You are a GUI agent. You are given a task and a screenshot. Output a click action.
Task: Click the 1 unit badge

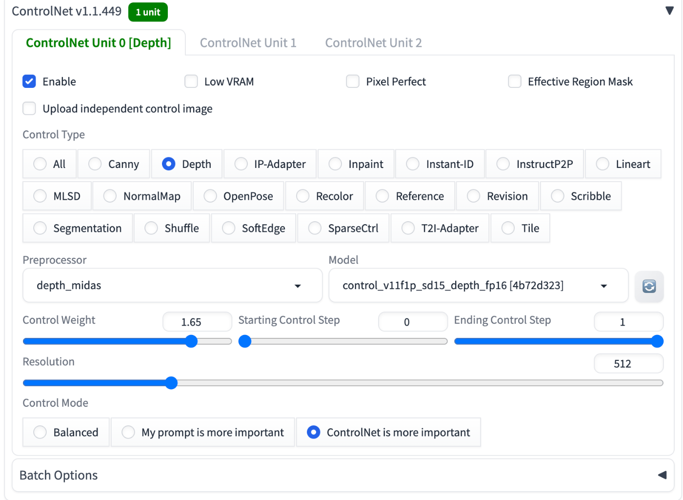[x=148, y=12]
